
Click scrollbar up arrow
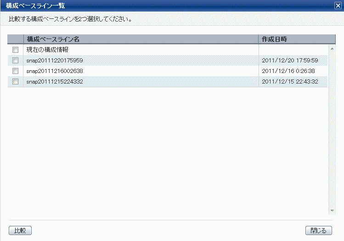pos(332,49)
